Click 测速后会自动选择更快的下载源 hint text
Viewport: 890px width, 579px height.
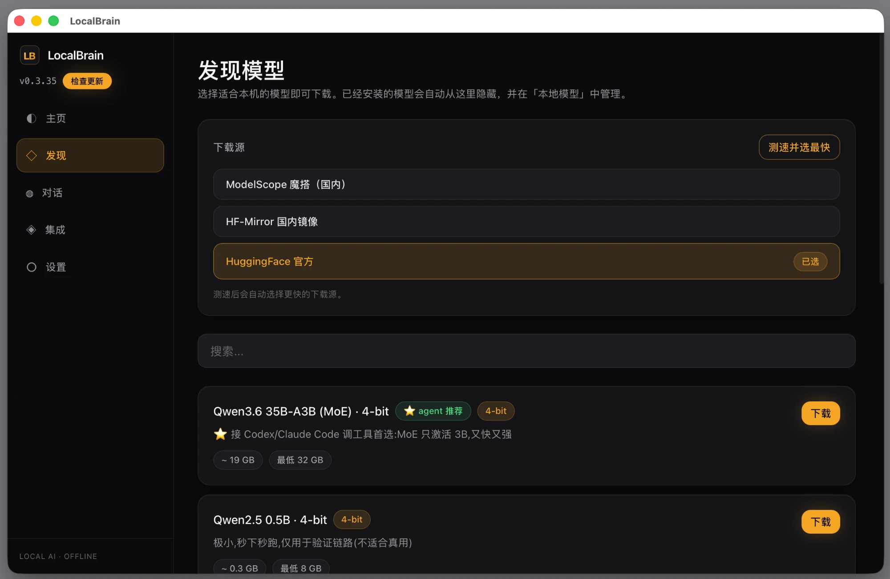click(x=278, y=294)
